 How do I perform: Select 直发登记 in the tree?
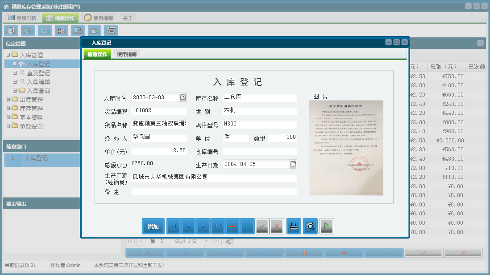click(38, 73)
